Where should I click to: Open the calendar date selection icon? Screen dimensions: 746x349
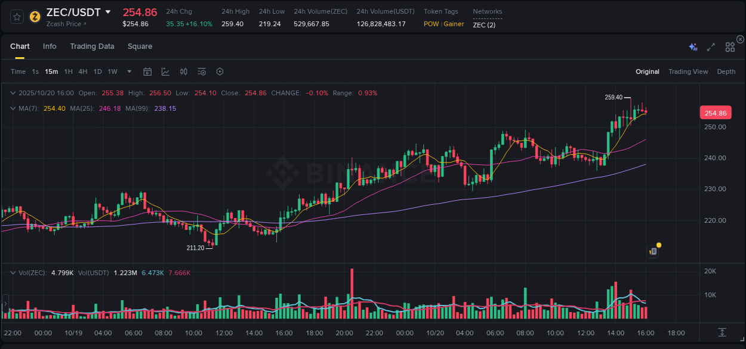(147, 71)
